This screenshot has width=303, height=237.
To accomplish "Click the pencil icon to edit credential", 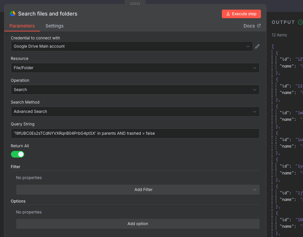I will (x=257, y=46).
